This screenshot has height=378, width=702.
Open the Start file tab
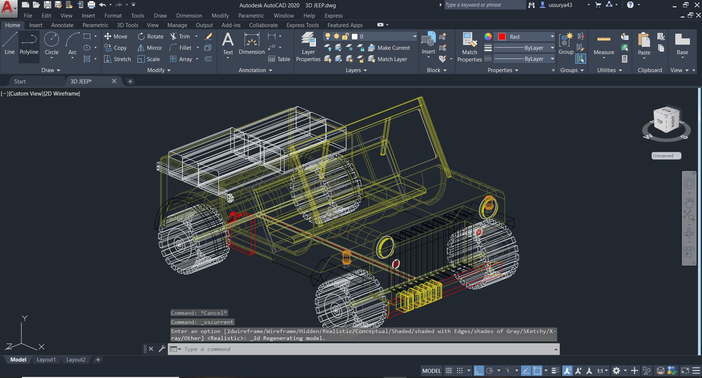[x=20, y=81]
